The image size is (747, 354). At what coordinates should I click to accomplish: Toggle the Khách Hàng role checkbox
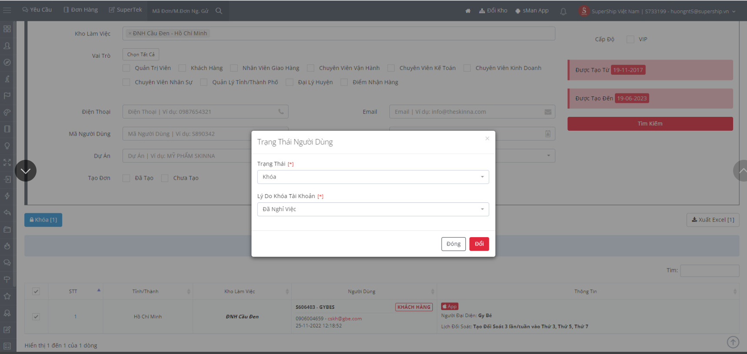(183, 68)
